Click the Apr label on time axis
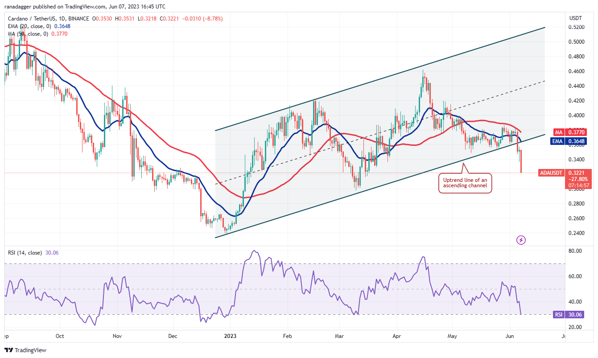 pos(396,336)
